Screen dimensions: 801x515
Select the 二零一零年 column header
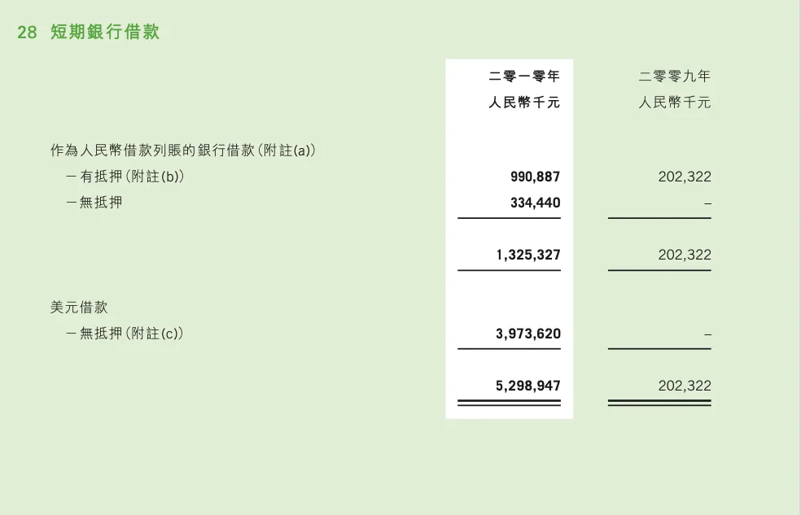point(524,76)
